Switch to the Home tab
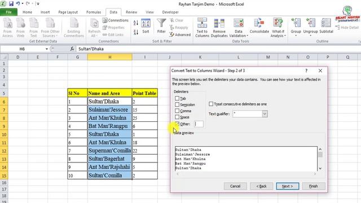The width and height of the screenshot is (361, 203). pos(27,12)
